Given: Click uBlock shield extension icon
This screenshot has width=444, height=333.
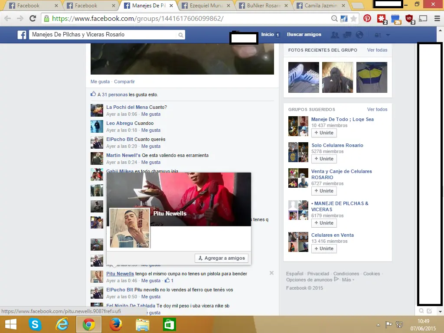Looking at the screenshot, I should (409, 19).
